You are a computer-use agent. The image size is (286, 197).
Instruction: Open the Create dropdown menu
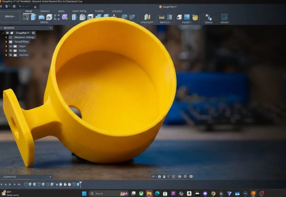[45, 22]
